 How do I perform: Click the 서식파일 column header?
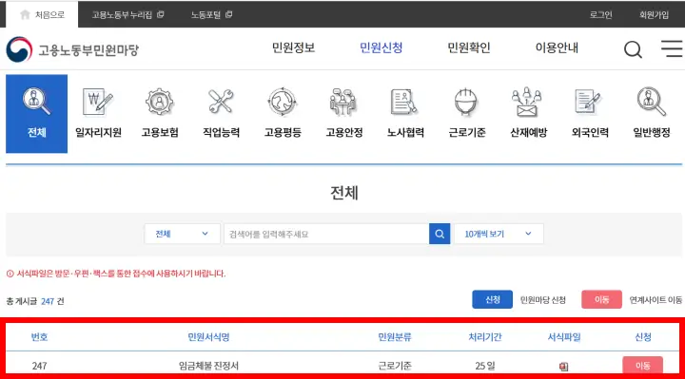tap(564, 336)
